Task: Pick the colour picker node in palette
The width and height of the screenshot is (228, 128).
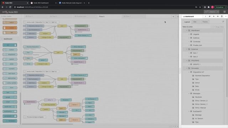Action: [10, 83]
